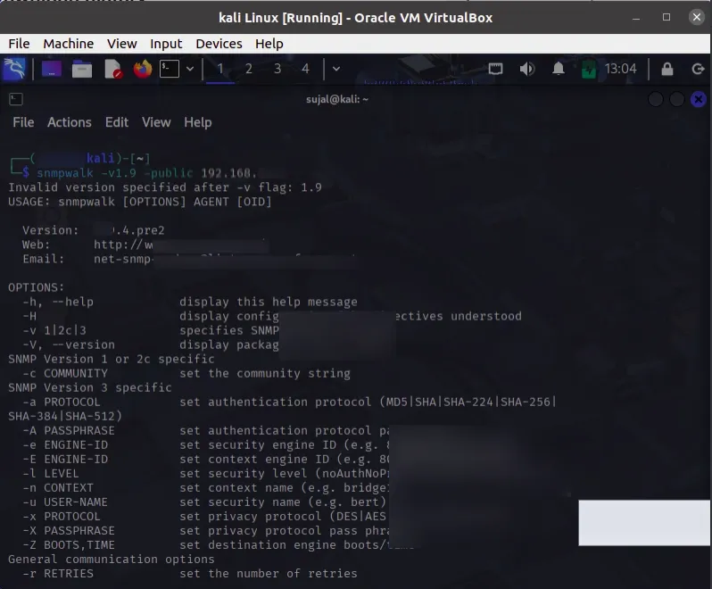Image resolution: width=712 pixels, height=589 pixels.
Task: Click 'set the community string' description
Action: [x=265, y=373]
